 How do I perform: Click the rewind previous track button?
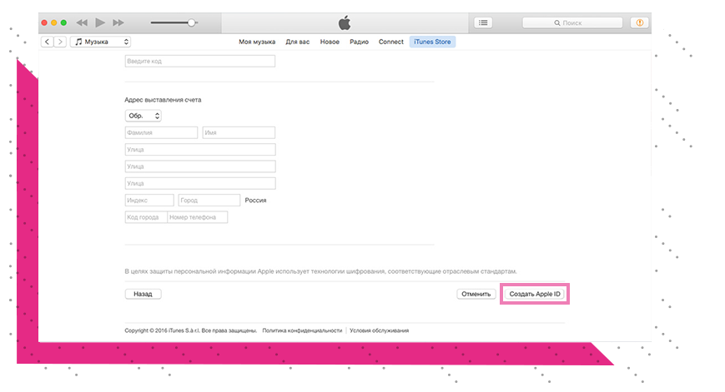82,22
